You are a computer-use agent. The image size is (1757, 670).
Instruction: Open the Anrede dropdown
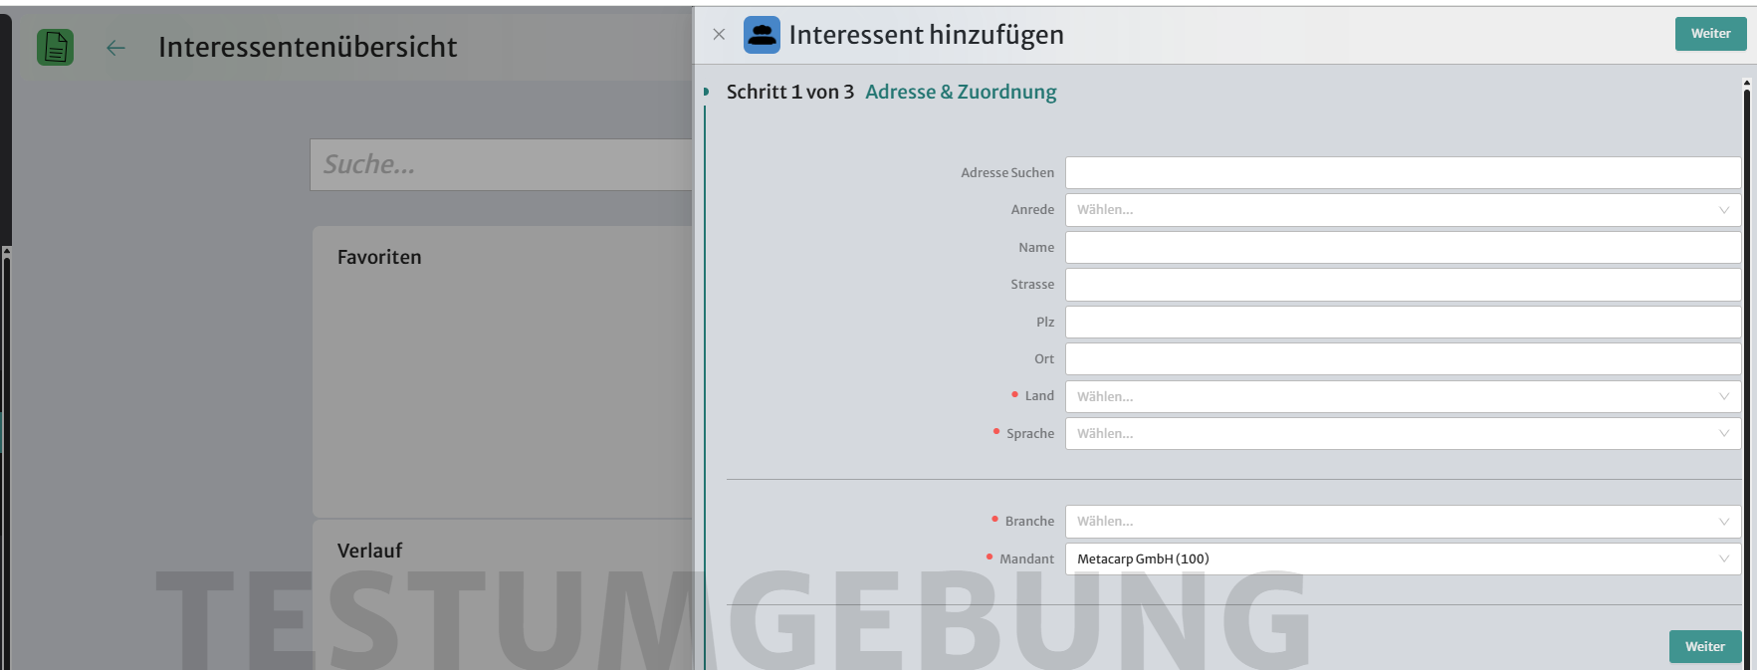[1403, 210]
